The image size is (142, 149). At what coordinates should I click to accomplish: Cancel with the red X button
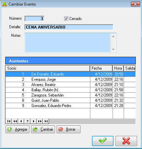tap(126, 141)
